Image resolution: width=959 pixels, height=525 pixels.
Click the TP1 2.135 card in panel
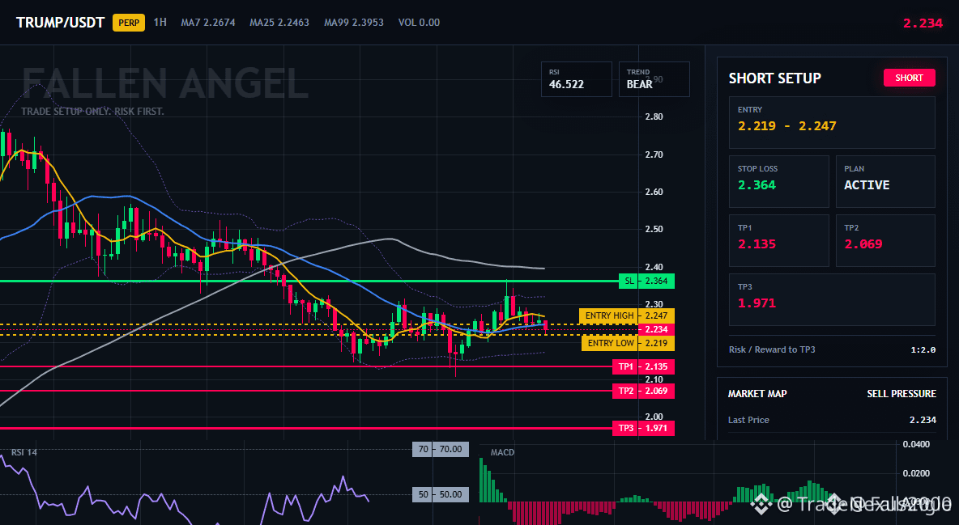pyautogui.click(x=778, y=240)
